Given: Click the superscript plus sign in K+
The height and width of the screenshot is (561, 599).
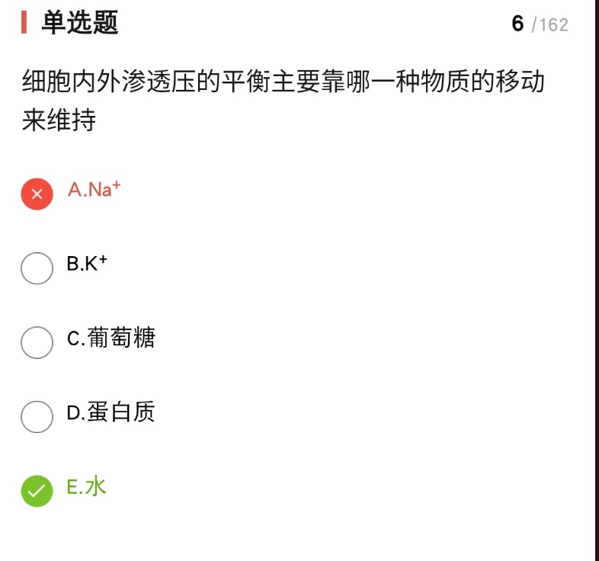Looking at the screenshot, I should [102, 259].
